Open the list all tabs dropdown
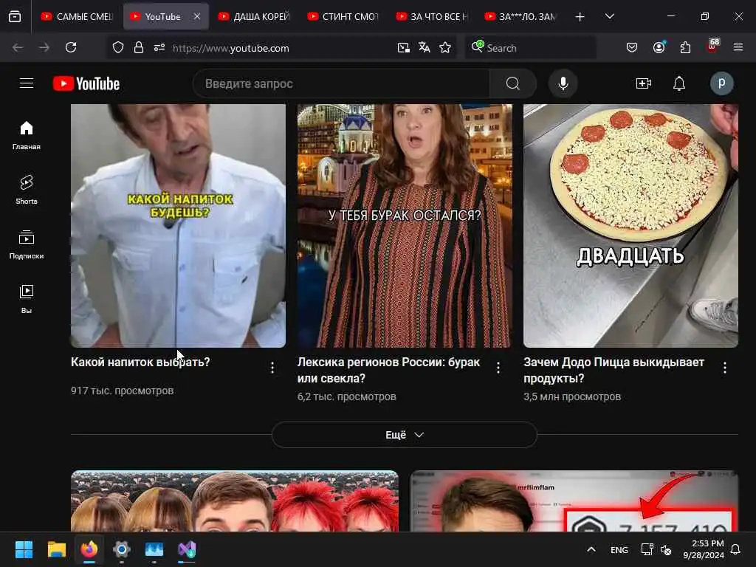Viewport: 756px width, 567px height. (x=609, y=16)
